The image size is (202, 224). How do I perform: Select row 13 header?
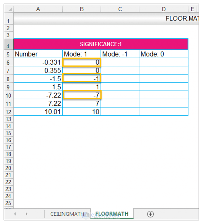click(8, 119)
